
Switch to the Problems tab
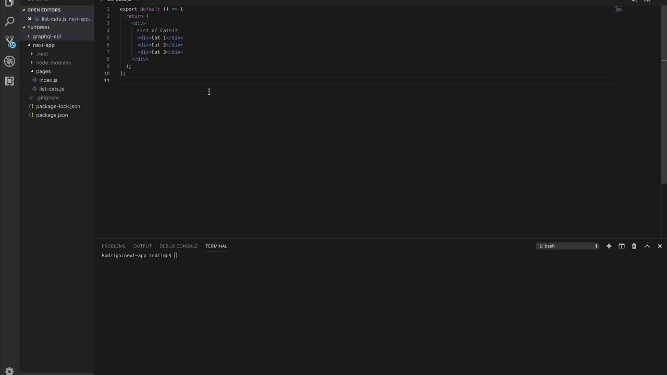(114, 246)
